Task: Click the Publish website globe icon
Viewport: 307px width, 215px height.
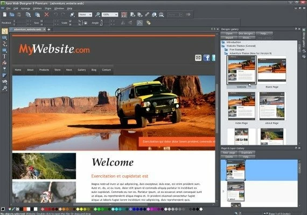Action: [154, 15]
